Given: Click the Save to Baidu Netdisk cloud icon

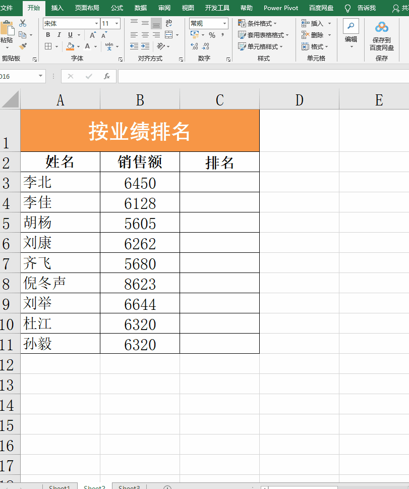Looking at the screenshot, I should tap(382, 27).
